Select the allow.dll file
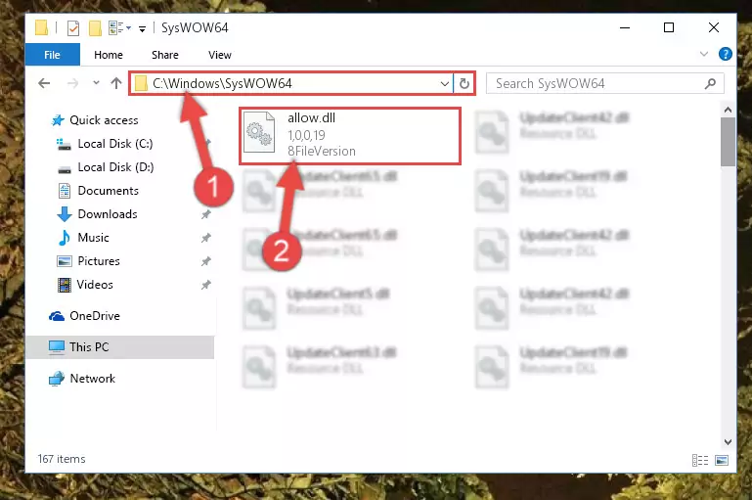The height and width of the screenshot is (500, 752). pos(350,136)
